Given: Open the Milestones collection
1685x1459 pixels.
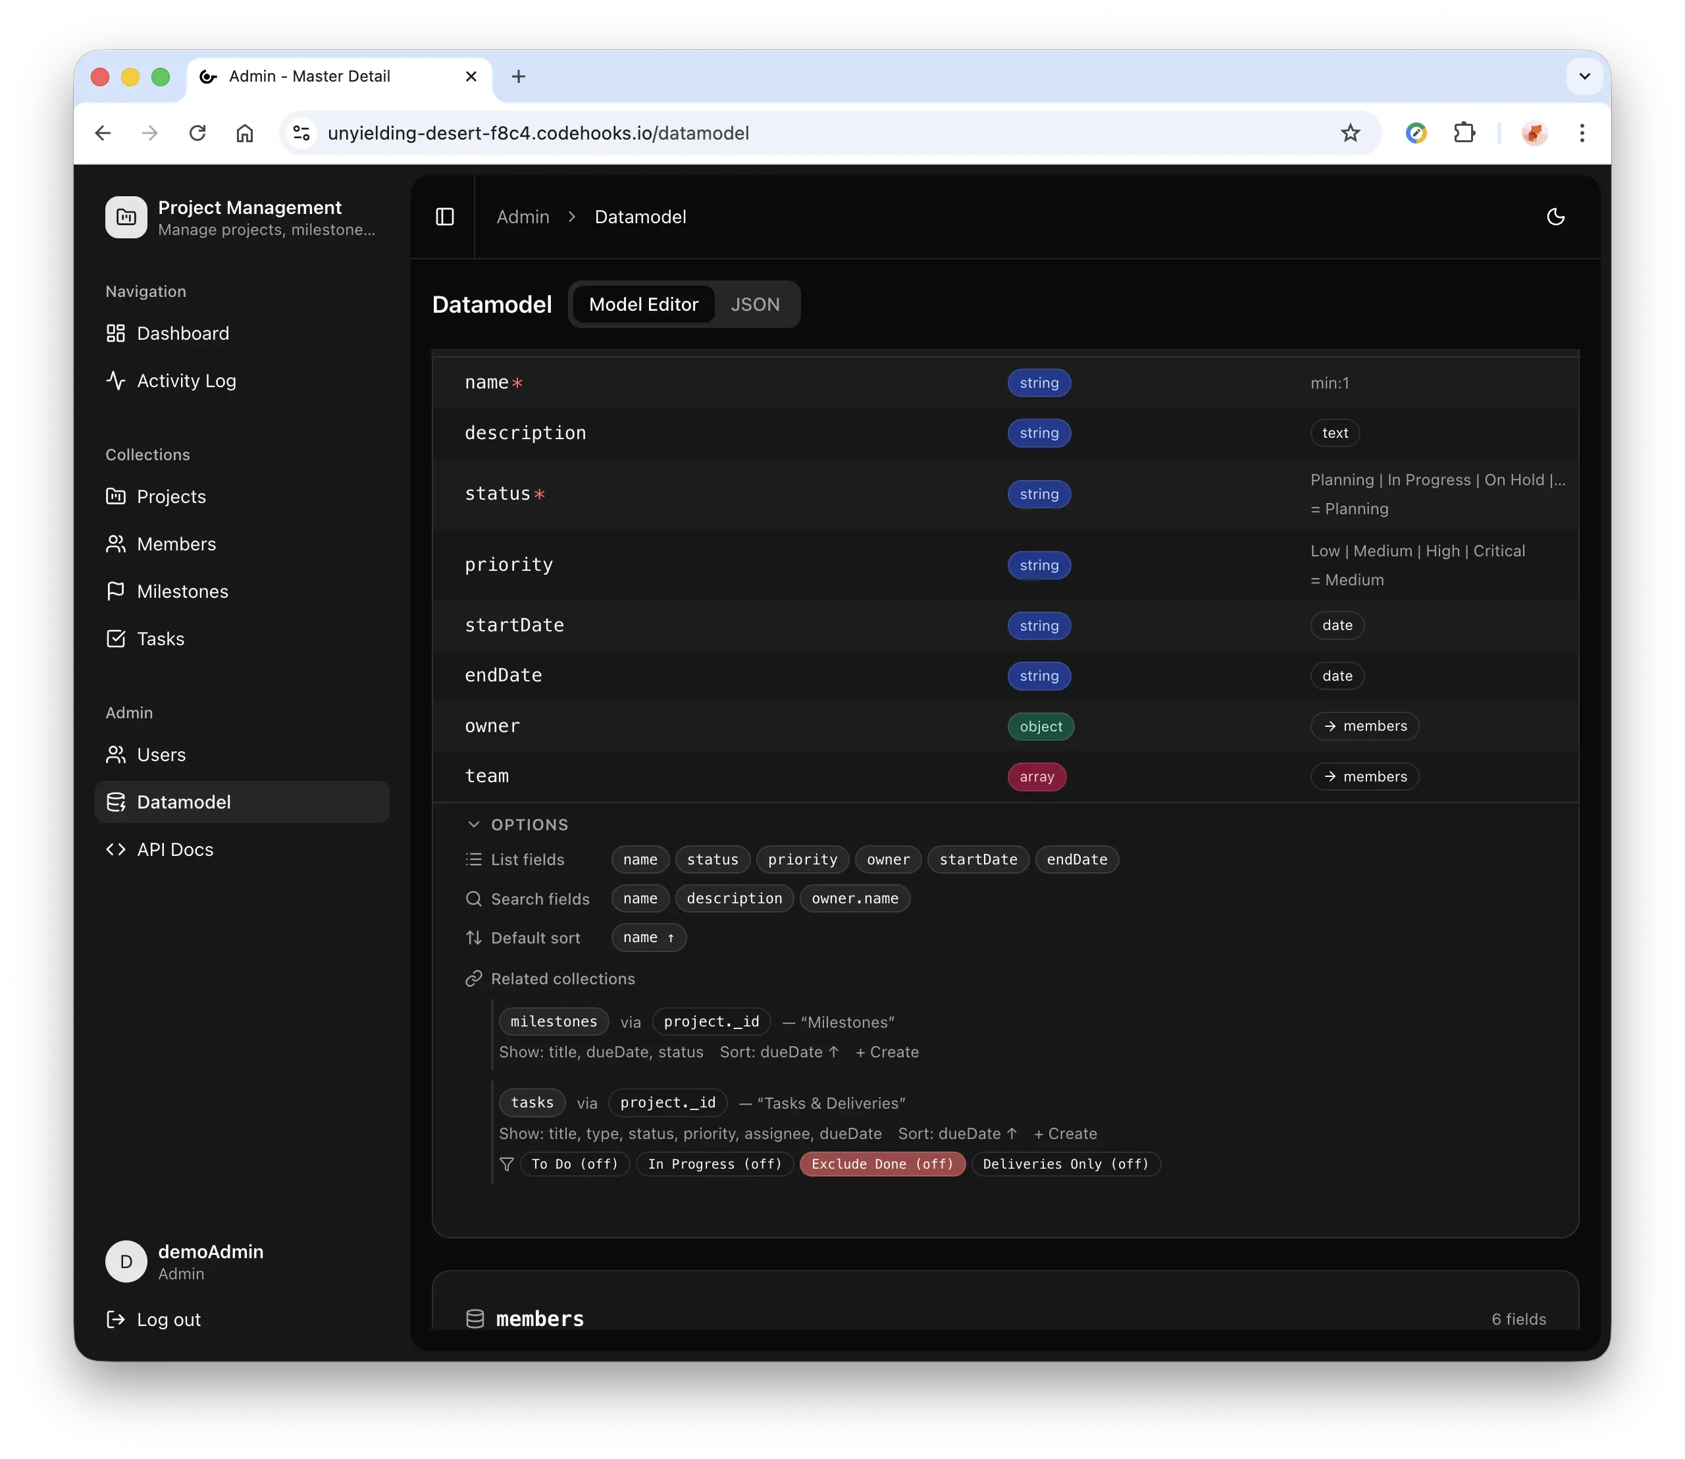Looking at the screenshot, I should pyautogui.click(x=183, y=591).
